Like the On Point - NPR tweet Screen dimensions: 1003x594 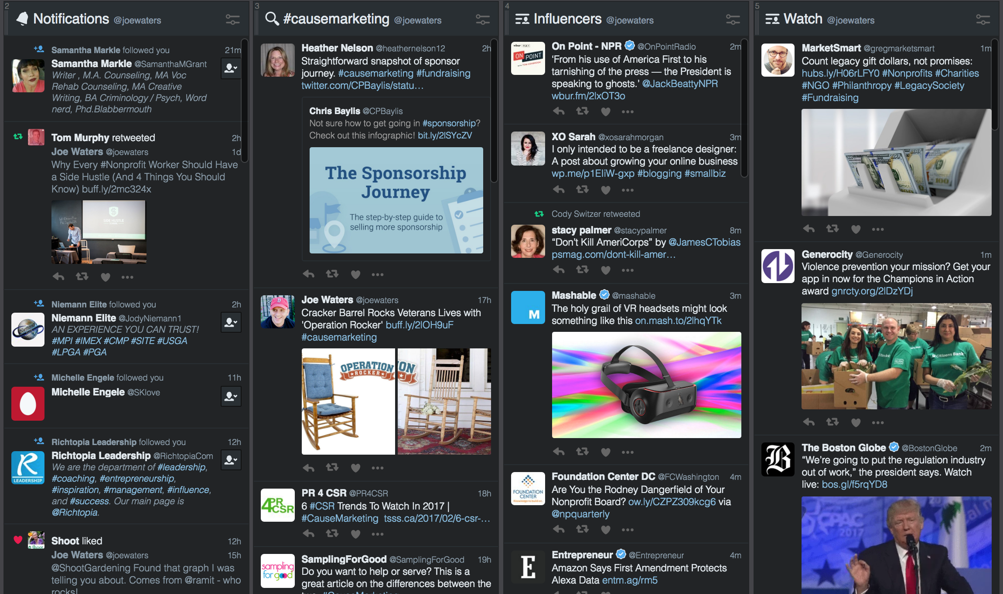606,111
